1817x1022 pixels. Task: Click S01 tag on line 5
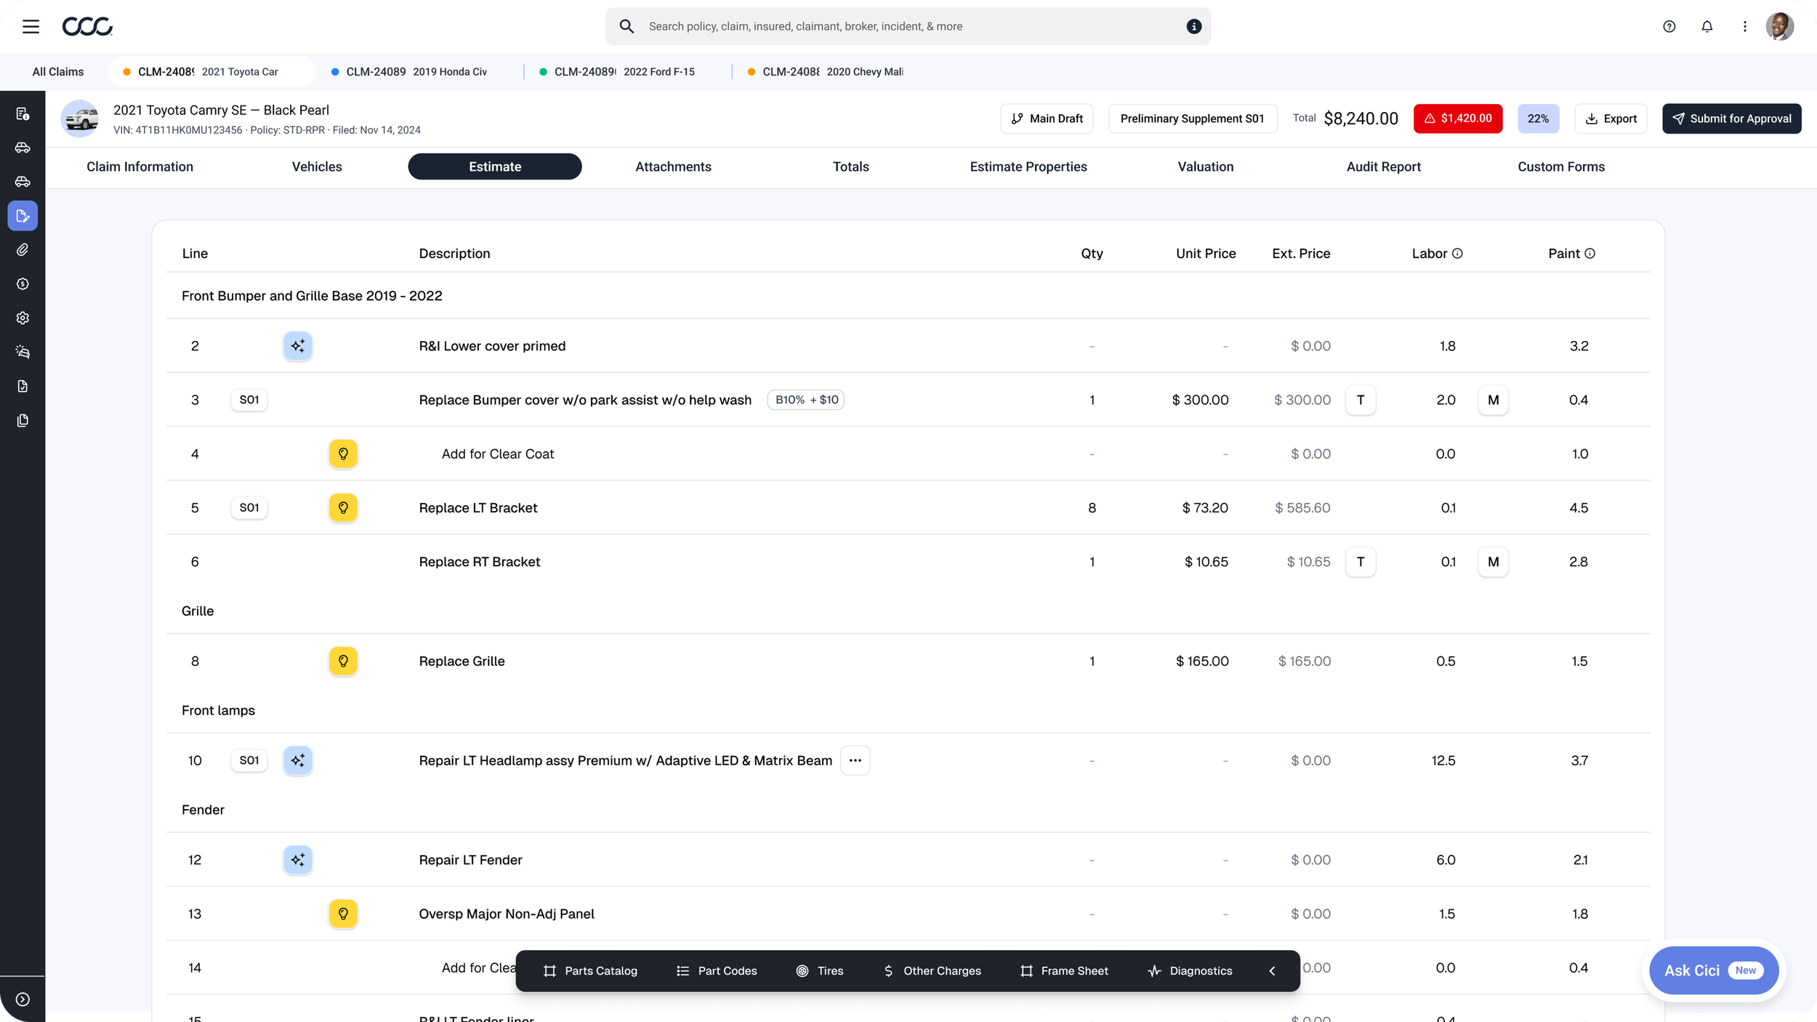click(x=249, y=507)
